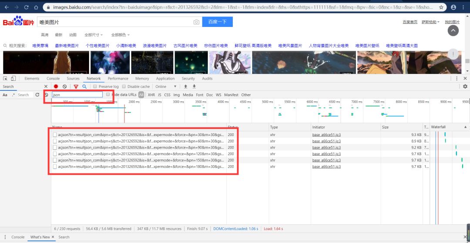Reload the page with the browser refresh icon

(27, 7)
